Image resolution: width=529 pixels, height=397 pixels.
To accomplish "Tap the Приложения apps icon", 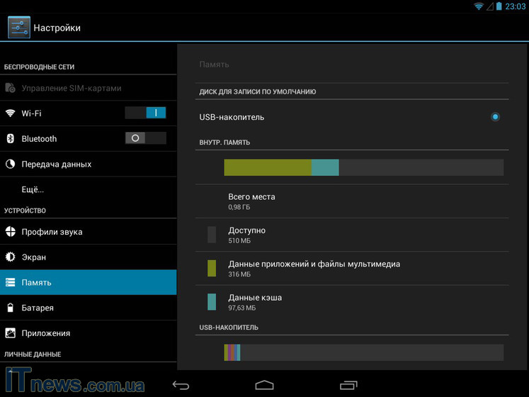I will point(11,333).
